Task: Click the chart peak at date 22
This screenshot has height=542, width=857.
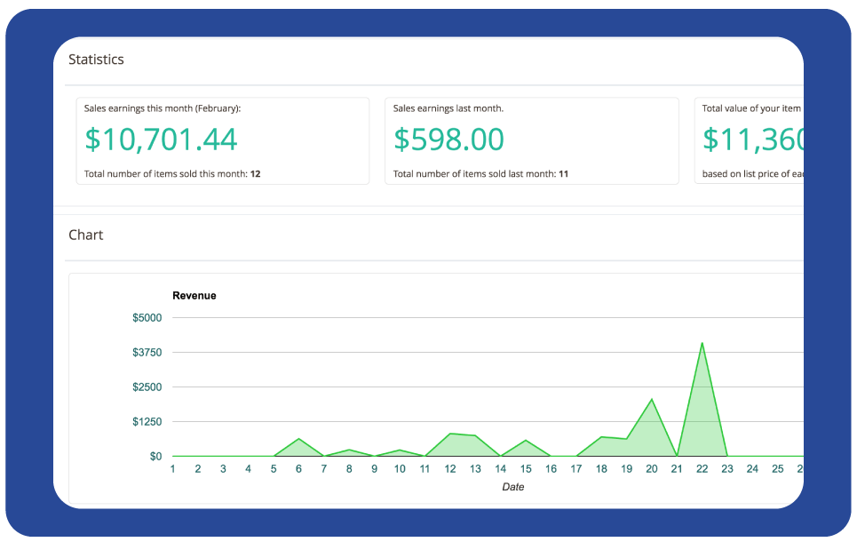Action: tap(702, 343)
